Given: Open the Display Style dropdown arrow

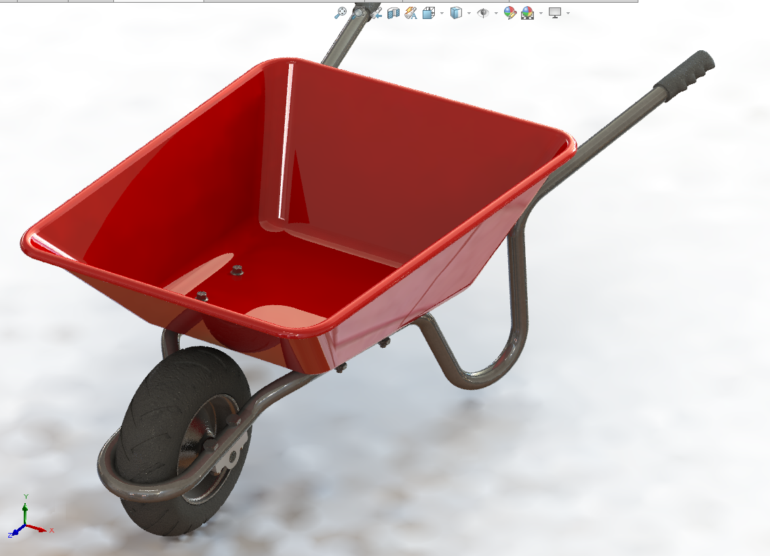Looking at the screenshot, I should point(469,14).
